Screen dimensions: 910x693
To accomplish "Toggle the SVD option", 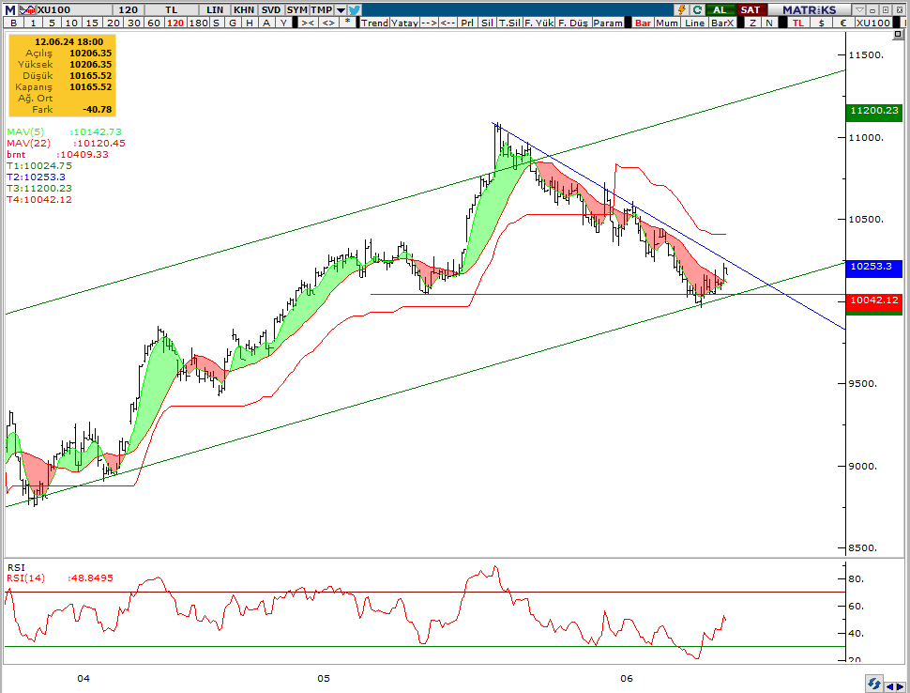I will [x=271, y=10].
